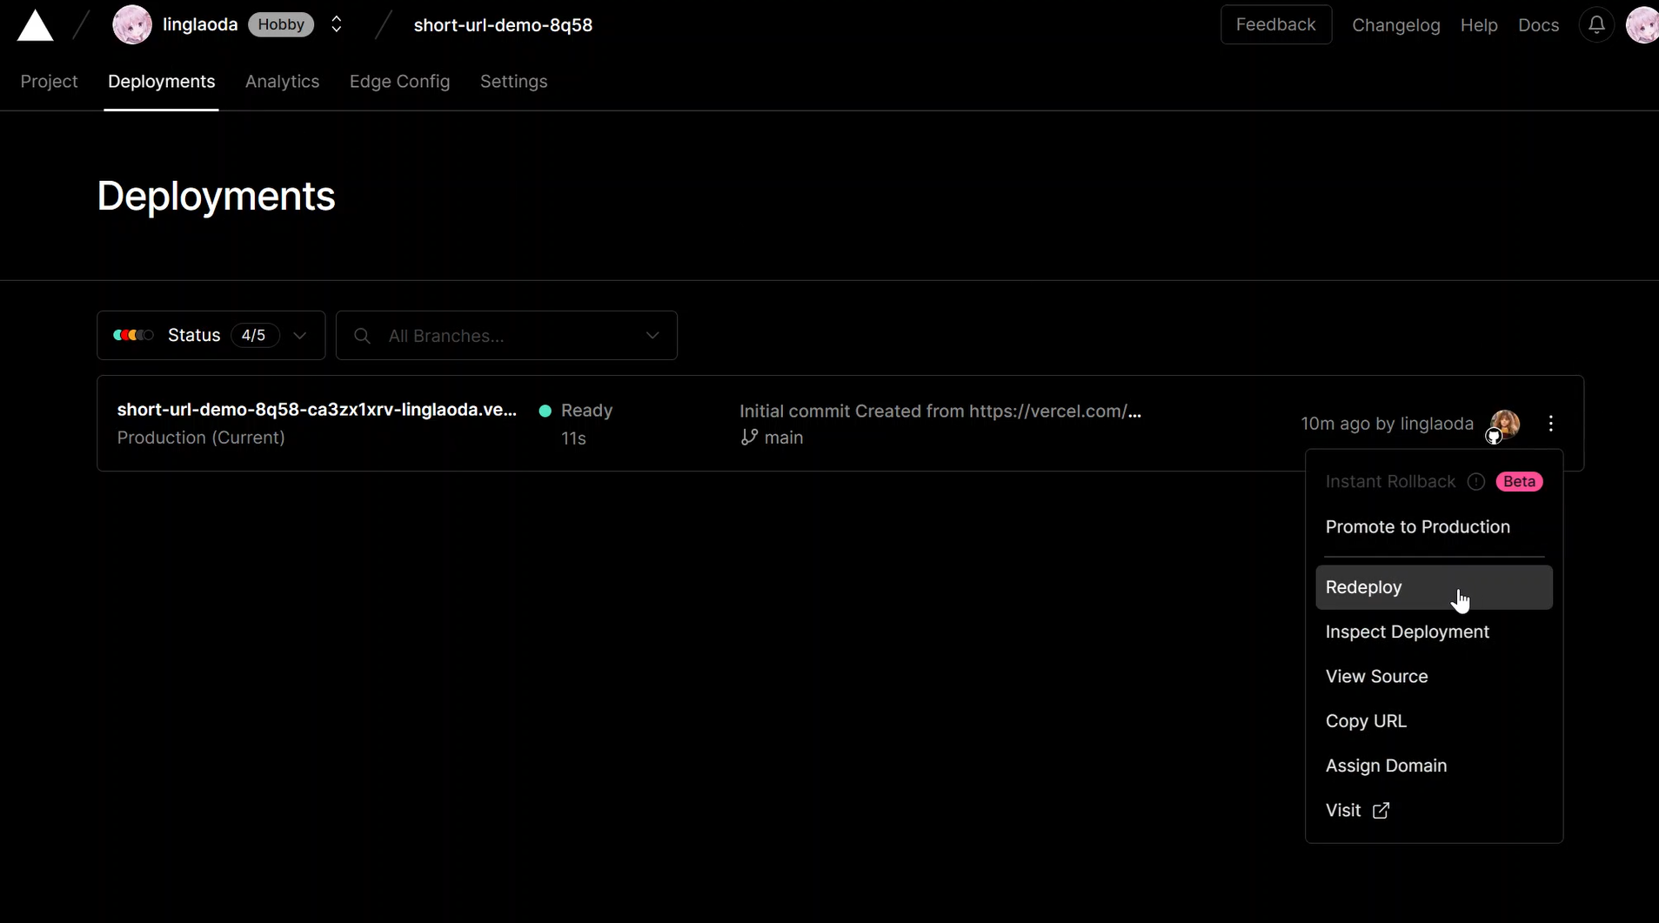Click the Production (Current) label
1659x923 pixels.
pos(201,438)
